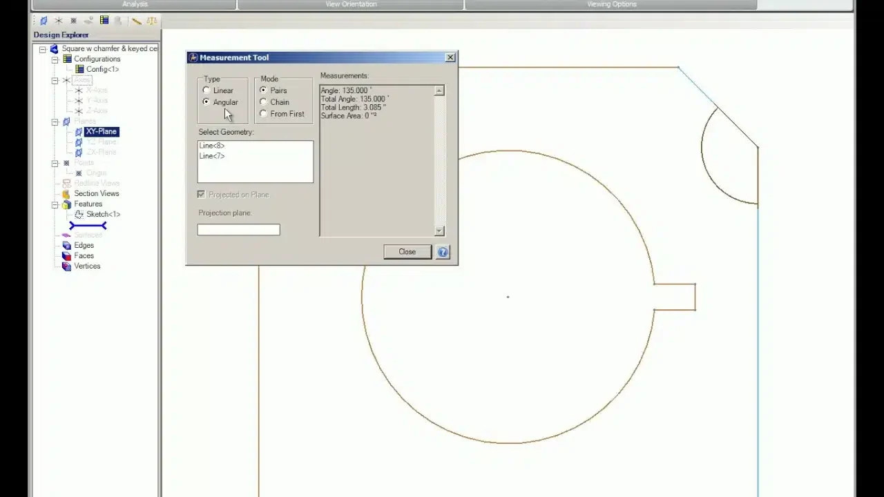Click the Edges cube icon

[66, 245]
